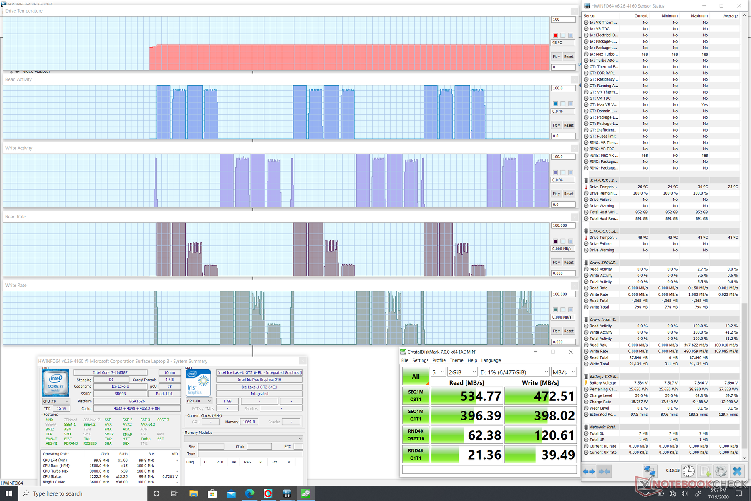The width and height of the screenshot is (751, 501).
Task: Pick the red Drive Temperature color swatch
Action: click(x=555, y=35)
